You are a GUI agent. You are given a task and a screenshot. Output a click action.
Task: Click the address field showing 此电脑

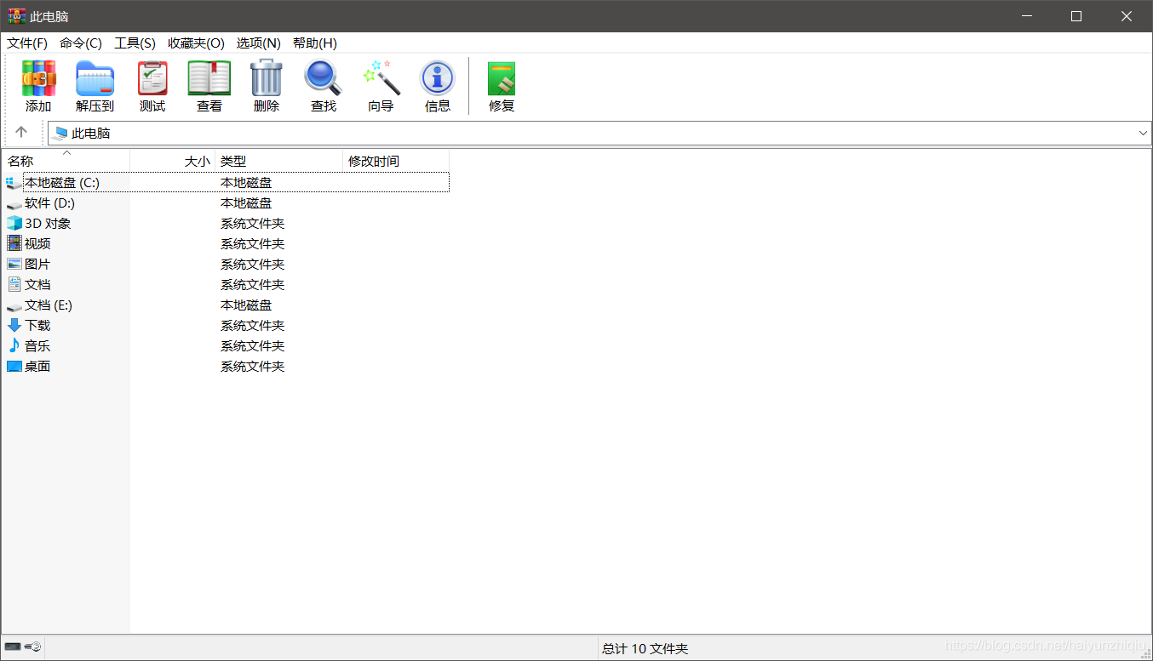coord(599,134)
